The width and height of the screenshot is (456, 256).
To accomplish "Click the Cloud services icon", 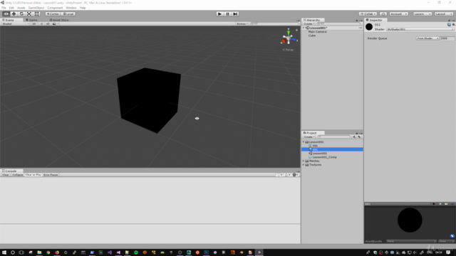I will (383, 14).
